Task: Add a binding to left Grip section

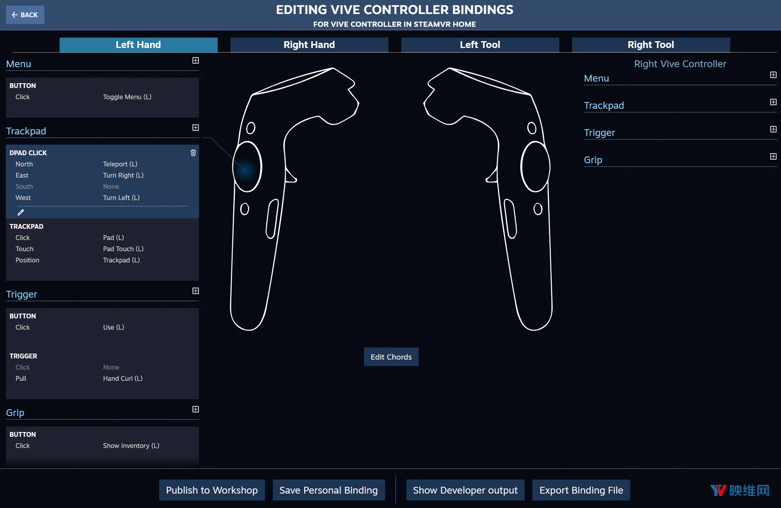Action: [196, 409]
